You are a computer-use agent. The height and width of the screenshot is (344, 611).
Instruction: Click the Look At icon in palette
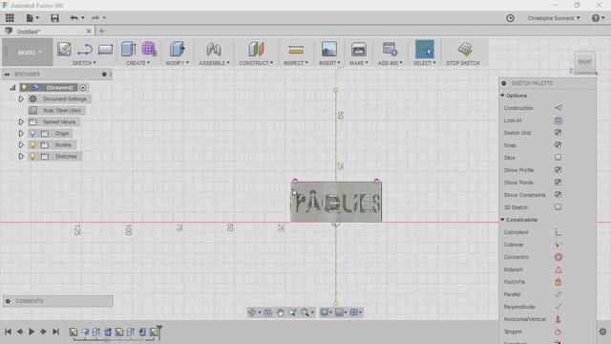[558, 120]
